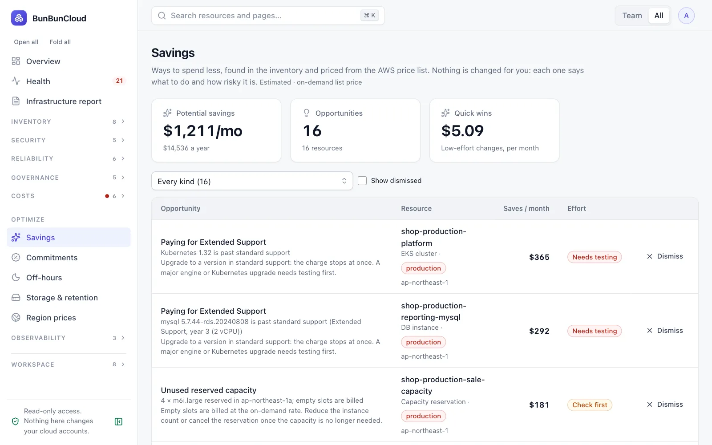
Task: Open the Every kind (16) dropdown
Action: (252, 181)
